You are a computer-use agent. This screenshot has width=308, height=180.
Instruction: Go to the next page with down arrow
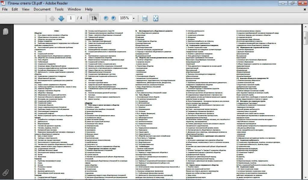coord(61,18)
